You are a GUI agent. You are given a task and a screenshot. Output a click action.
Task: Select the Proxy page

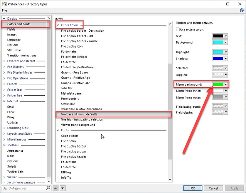(11, 117)
